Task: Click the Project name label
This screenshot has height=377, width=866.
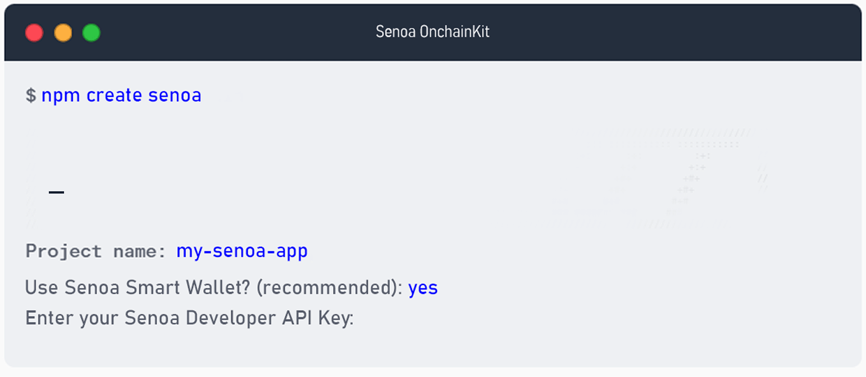Action: coord(95,251)
